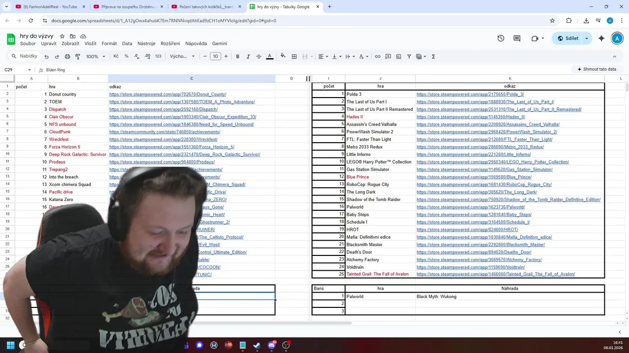Print the spreadsheet via printer icon
The image size is (629, 353).
67,56
